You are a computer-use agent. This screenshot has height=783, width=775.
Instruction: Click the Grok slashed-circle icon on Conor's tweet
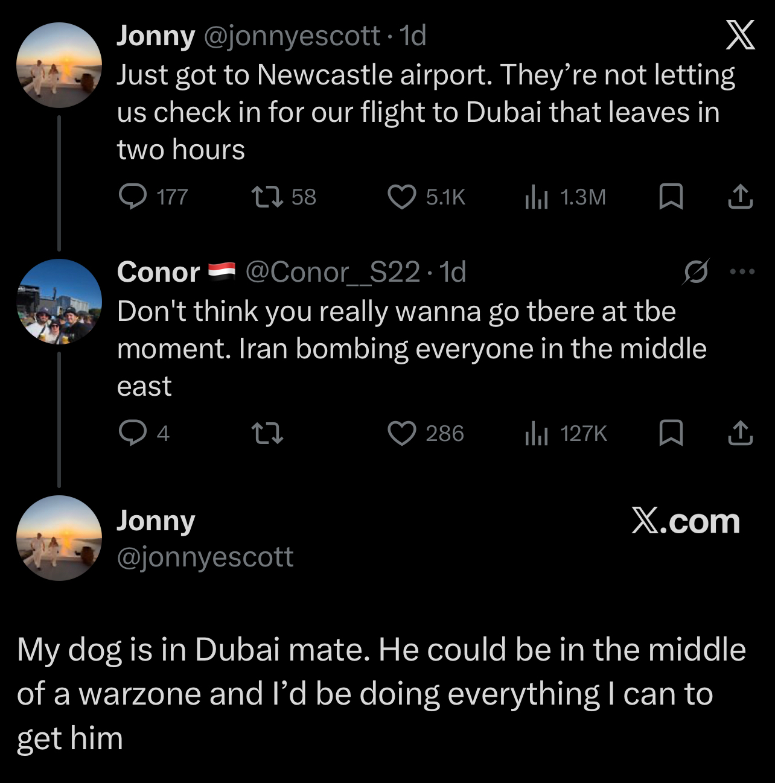click(x=695, y=272)
